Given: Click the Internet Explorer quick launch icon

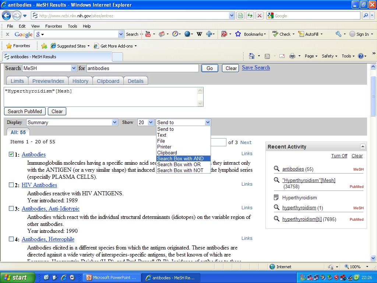Looking at the screenshot, I should tap(64, 277).
